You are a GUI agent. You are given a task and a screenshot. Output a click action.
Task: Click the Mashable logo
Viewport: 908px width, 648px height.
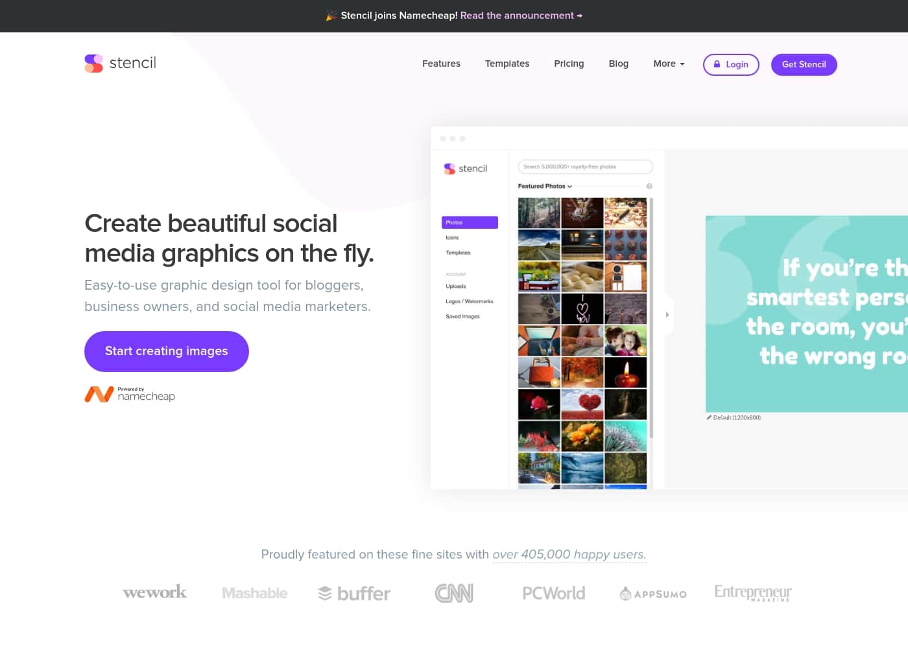pos(254,593)
